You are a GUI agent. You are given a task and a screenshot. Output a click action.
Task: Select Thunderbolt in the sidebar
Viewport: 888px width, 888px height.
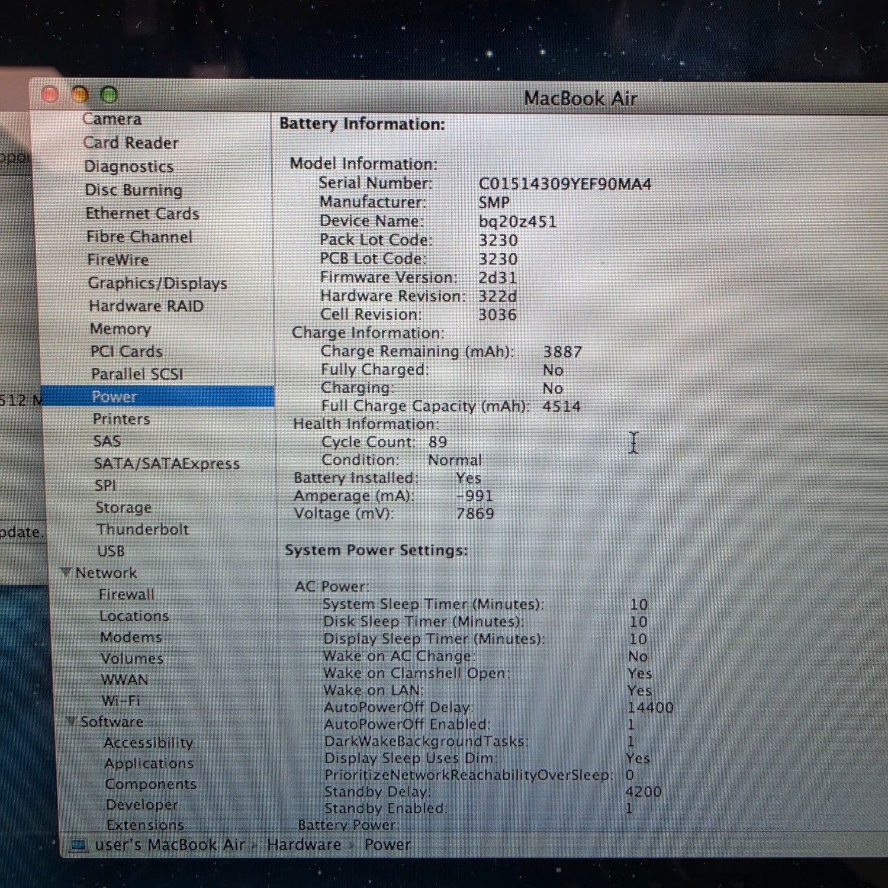coord(143,529)
